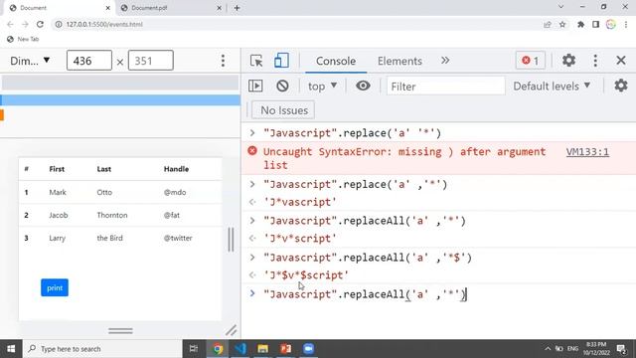636x358 pixels.
Task: Open Visual Studio Code from taskbar
Action: tap(240, 349)
